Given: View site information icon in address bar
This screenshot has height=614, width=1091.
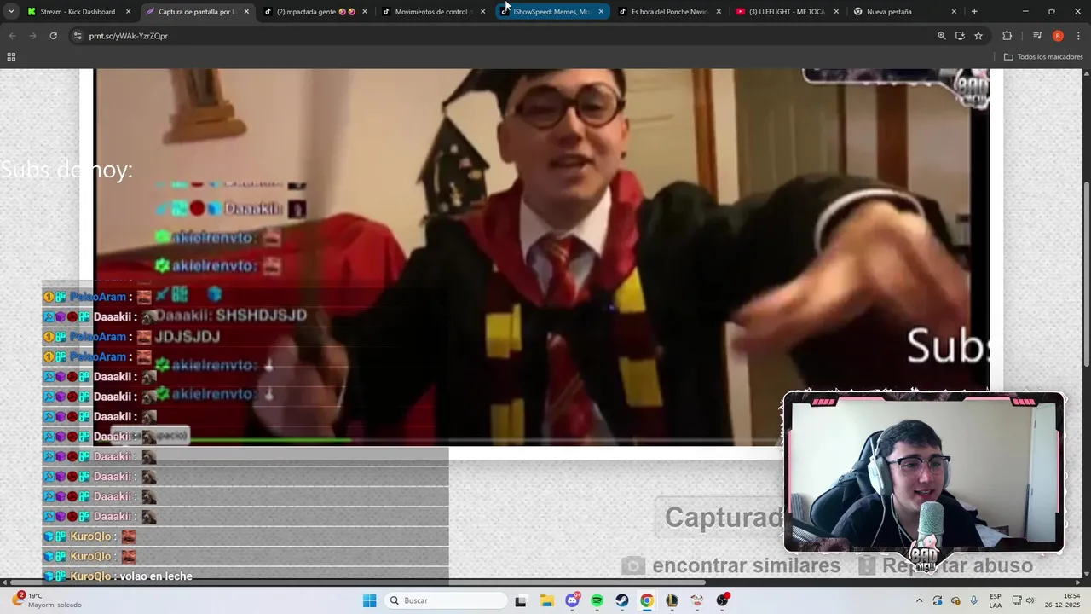Looking at the screenshot, I should tap(78, 36).
